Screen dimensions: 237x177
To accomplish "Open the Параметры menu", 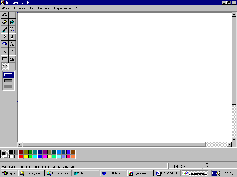I will point(63,9).
